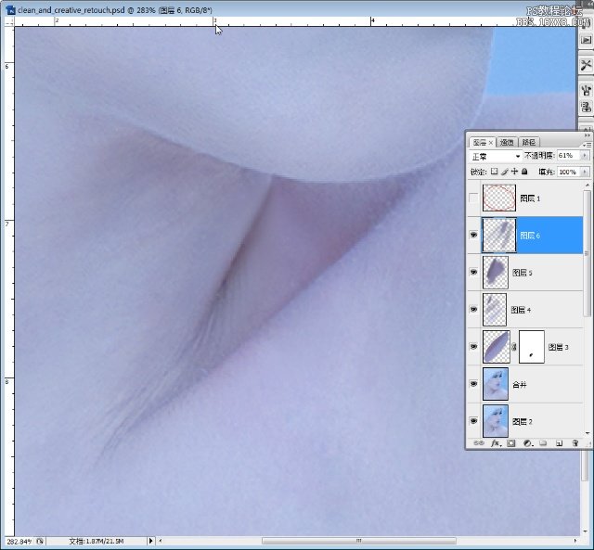Viewport: 594px width, 550px height.
Task: Open the 正常 blend mode dropdown
Action: (496, 156)
